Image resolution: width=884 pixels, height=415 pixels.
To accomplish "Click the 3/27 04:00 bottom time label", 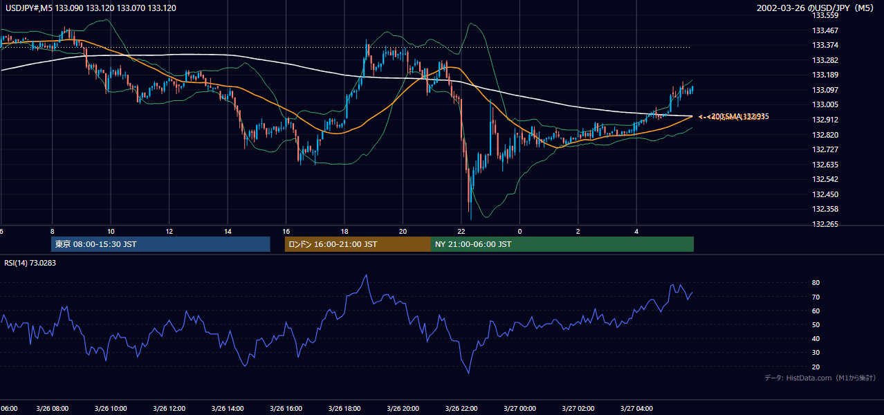I will 636,408.
